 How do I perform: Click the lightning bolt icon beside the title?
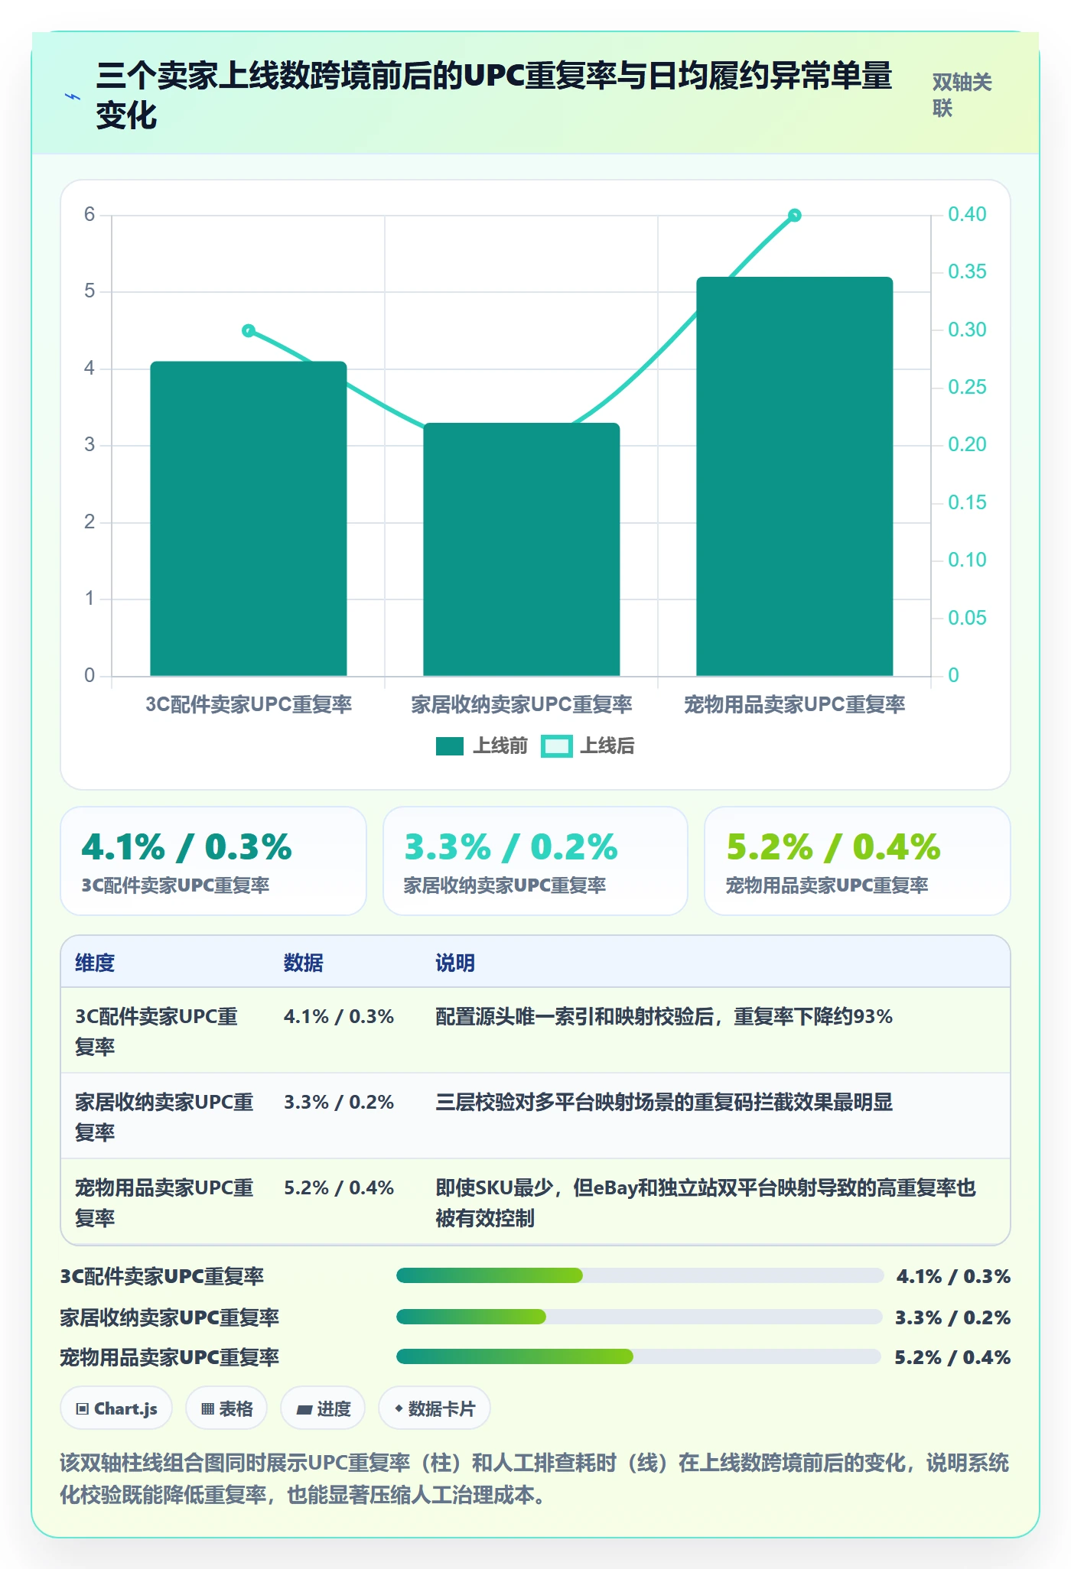pos(73,96)
